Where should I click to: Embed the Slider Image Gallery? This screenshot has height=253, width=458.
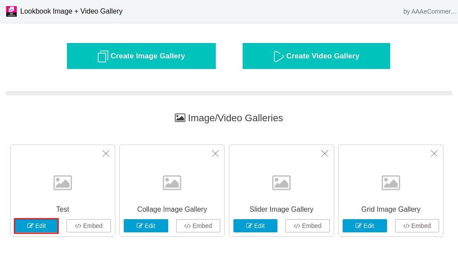[x=307, y=226]
